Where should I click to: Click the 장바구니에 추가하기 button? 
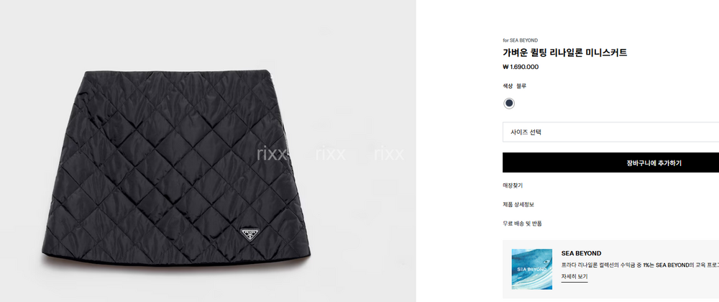[610, 163]
